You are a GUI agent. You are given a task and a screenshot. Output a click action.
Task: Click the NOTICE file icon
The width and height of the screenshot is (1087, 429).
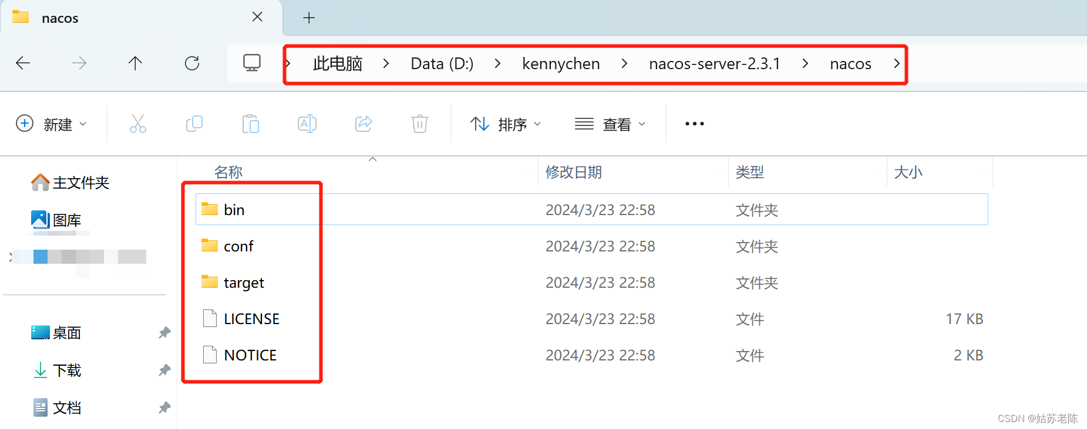(x=210, y=355)
